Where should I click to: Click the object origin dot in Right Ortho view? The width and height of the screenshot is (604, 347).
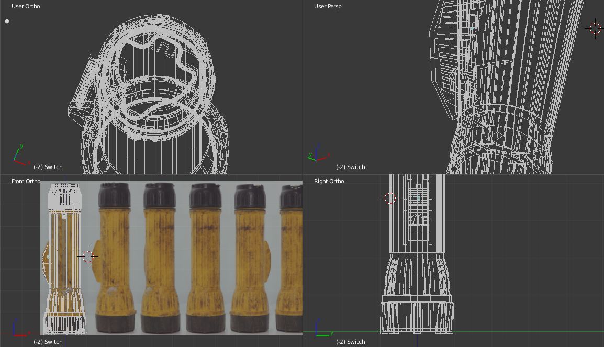click(418, 198)
